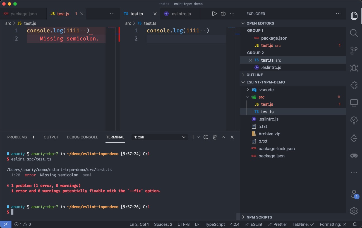
Task: Open the .eslintrc.js editor tab
Action: [x=180, y=14]
